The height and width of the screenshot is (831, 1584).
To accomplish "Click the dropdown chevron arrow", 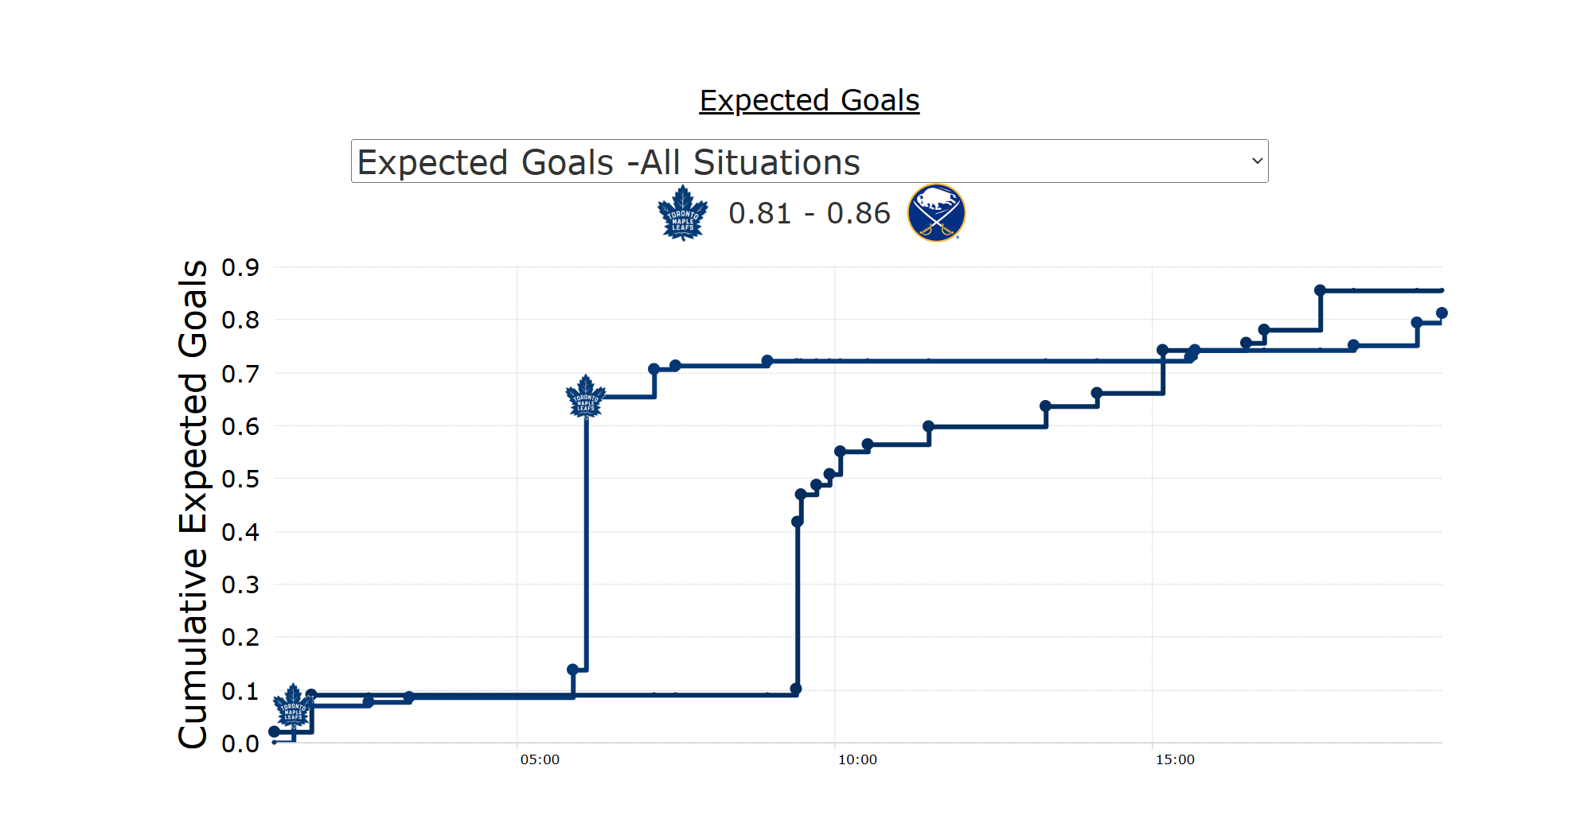I will [x=1257, y=161].
